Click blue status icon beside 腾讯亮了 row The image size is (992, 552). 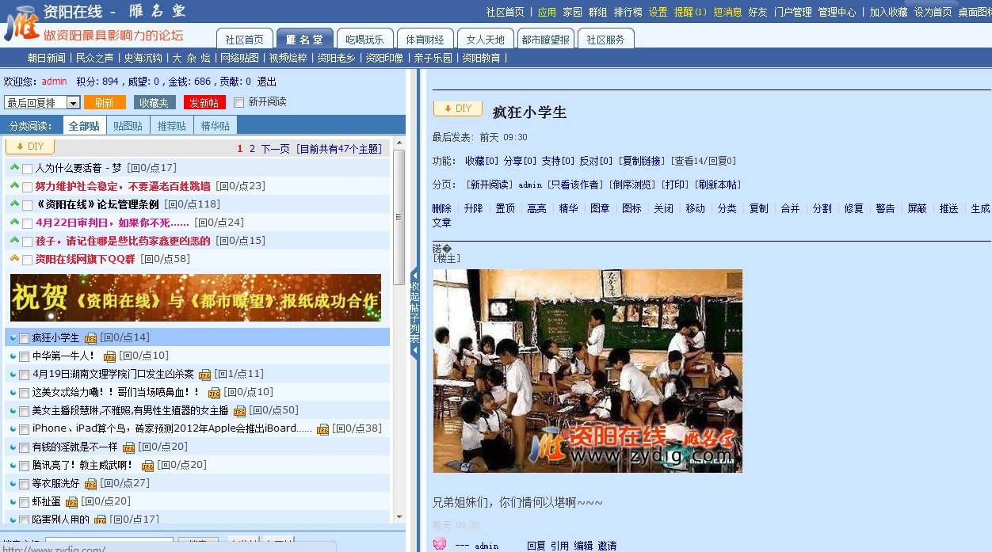click(13, 466)
